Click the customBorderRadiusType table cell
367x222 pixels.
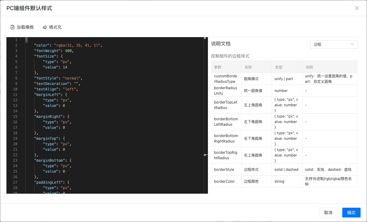click(226, 79)
